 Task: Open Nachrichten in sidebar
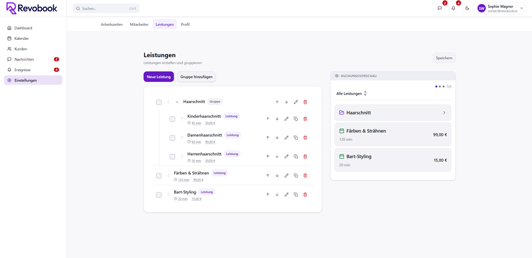(x=33, y=59)
